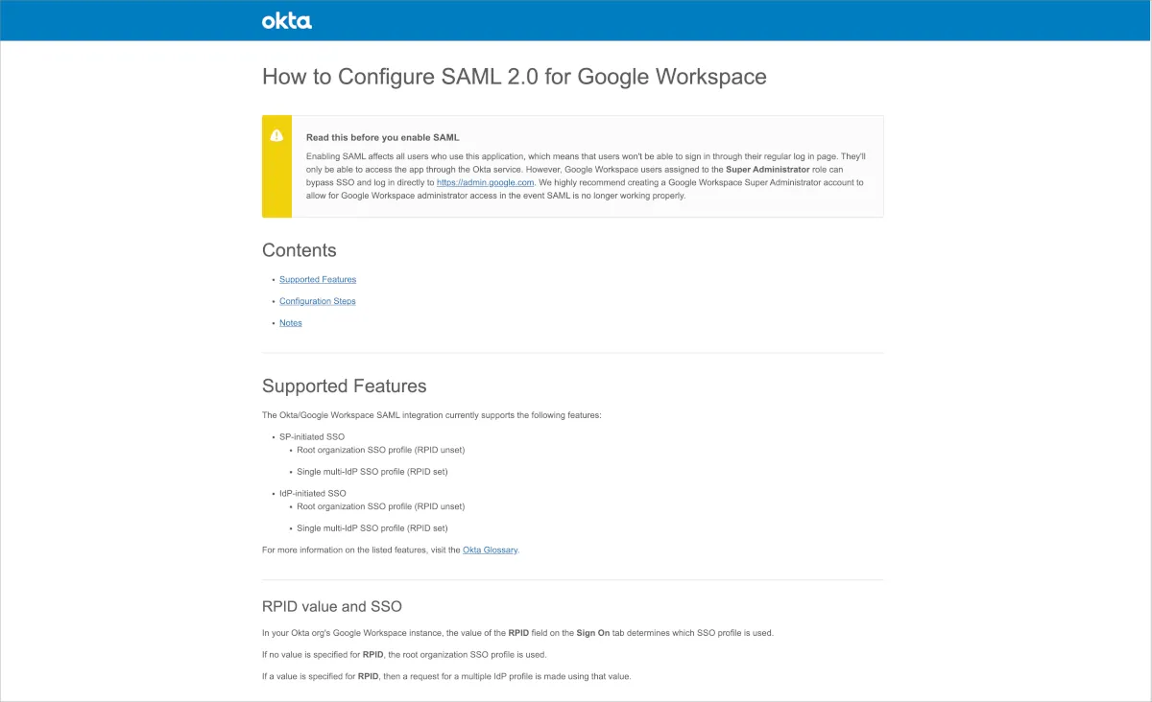Go to the Configuration Steps link
1152x702 pixels.
tap(318, 301)
